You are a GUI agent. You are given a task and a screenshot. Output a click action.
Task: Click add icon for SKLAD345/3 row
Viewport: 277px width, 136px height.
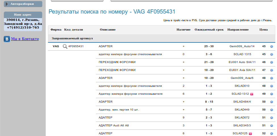(x=272, y=126)
